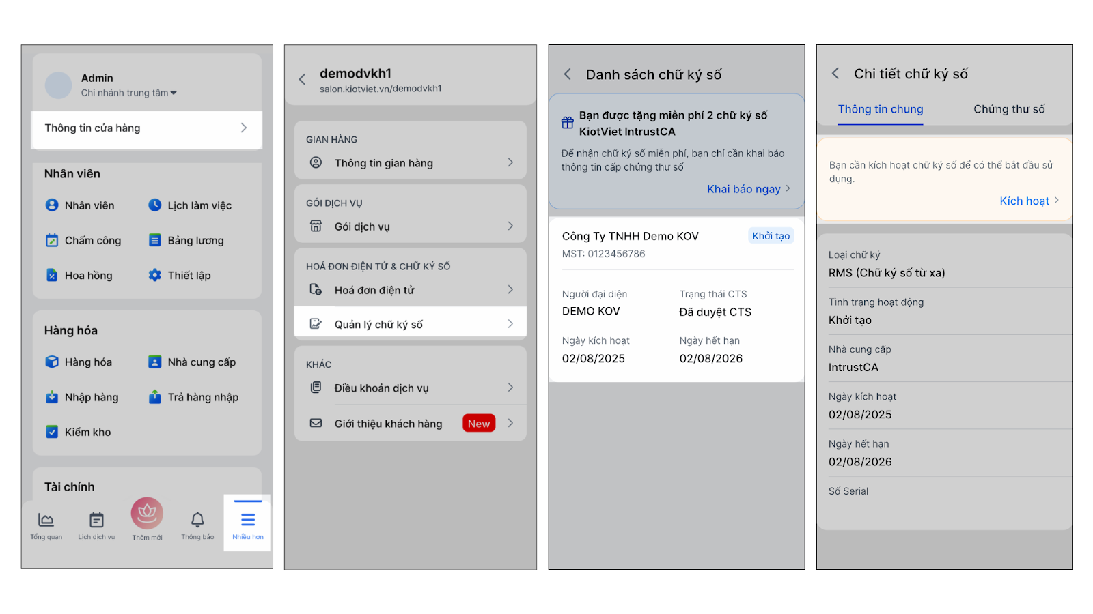Go back from Danh sách chữ ký số
This screenshot has width=1093, height=614.
[x=567, y=74]
